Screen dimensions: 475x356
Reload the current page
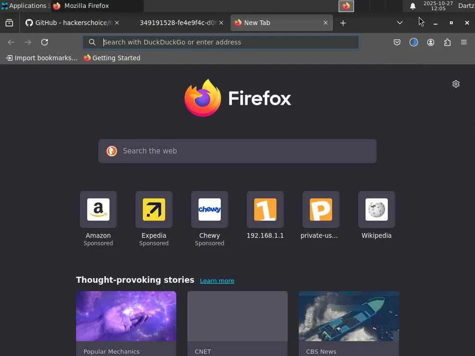[45, 42]
